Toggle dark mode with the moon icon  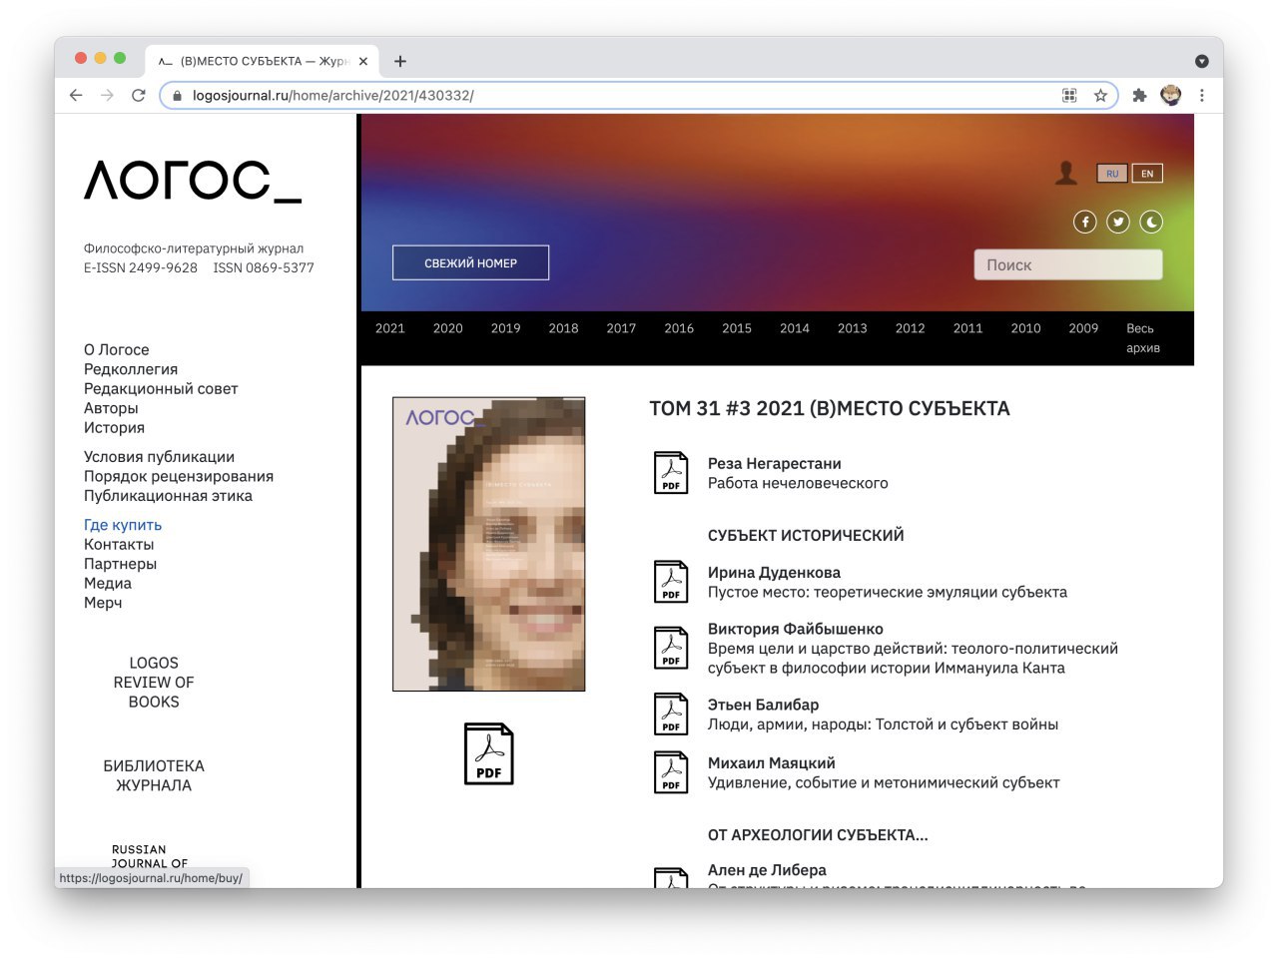pos(1151,222)
